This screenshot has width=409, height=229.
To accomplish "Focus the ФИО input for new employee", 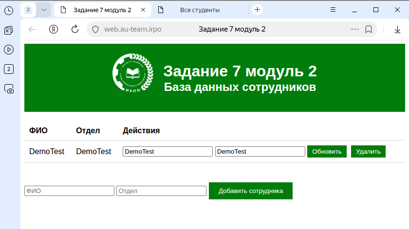I will 69,191.
